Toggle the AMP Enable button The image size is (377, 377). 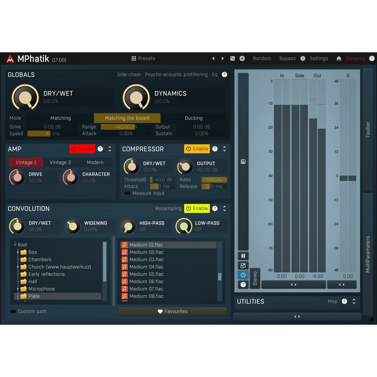tap(82, 149)
